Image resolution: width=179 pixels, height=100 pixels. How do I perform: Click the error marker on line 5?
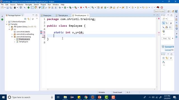tap(41, 32)
